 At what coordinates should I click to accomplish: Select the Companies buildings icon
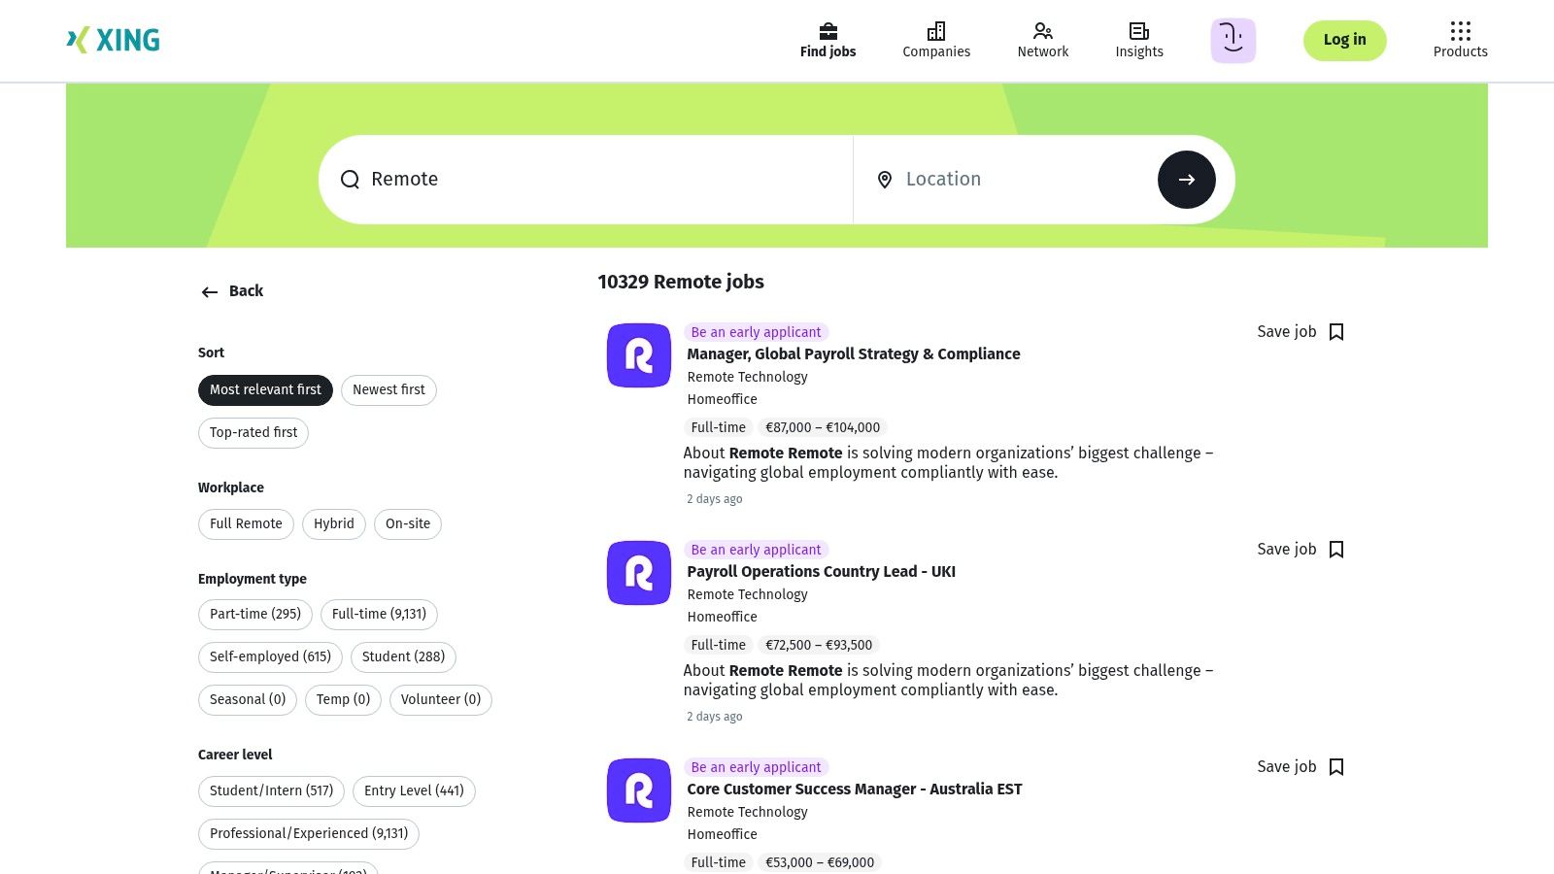coord(935,31)
